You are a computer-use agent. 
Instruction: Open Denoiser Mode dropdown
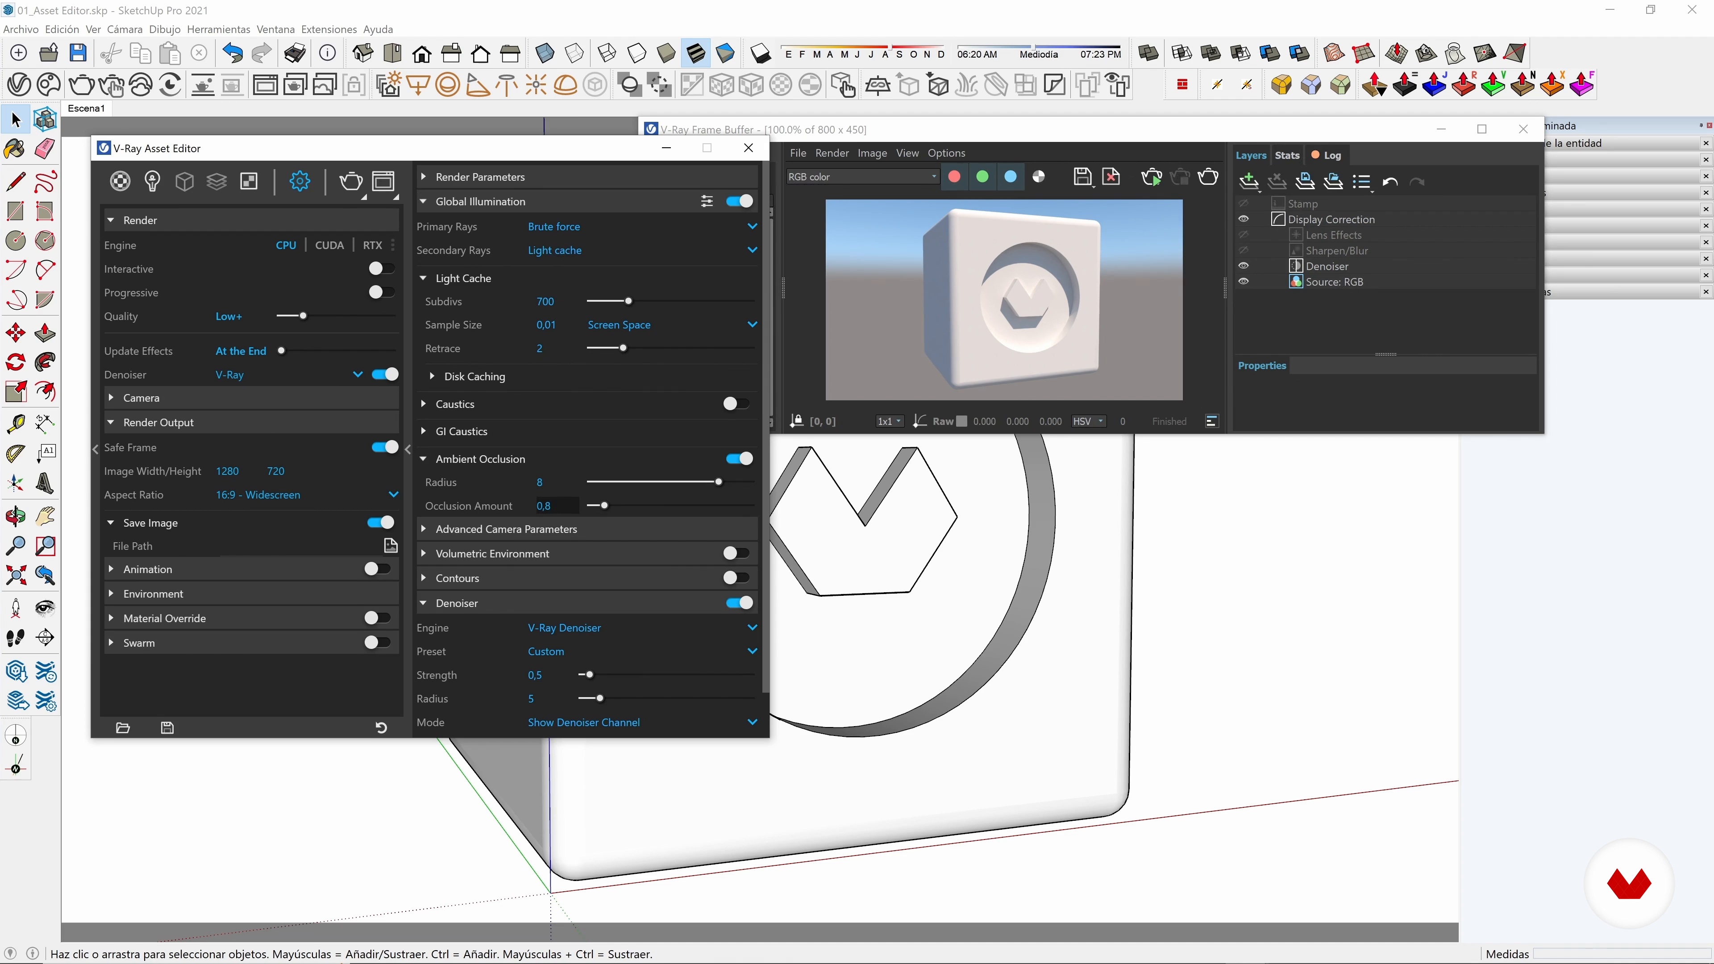click(642, 723)
